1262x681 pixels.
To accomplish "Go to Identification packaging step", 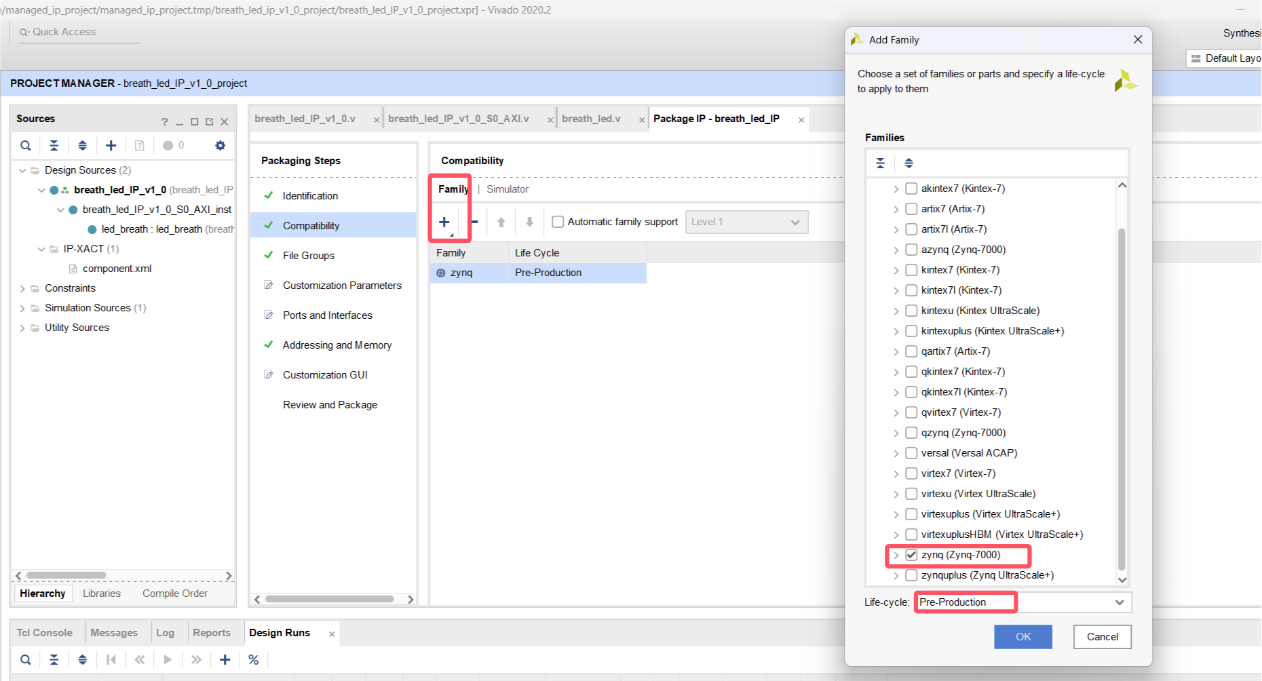I will pos(310,196).
